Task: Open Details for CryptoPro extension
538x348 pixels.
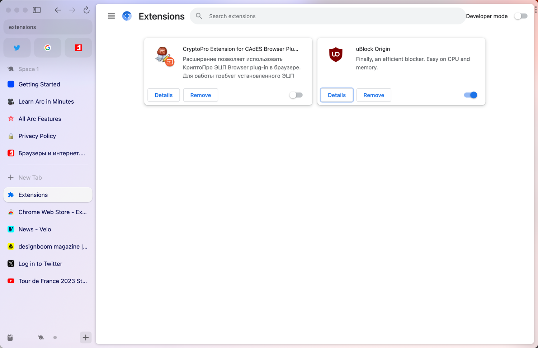Action: click(x=164, y=95)
